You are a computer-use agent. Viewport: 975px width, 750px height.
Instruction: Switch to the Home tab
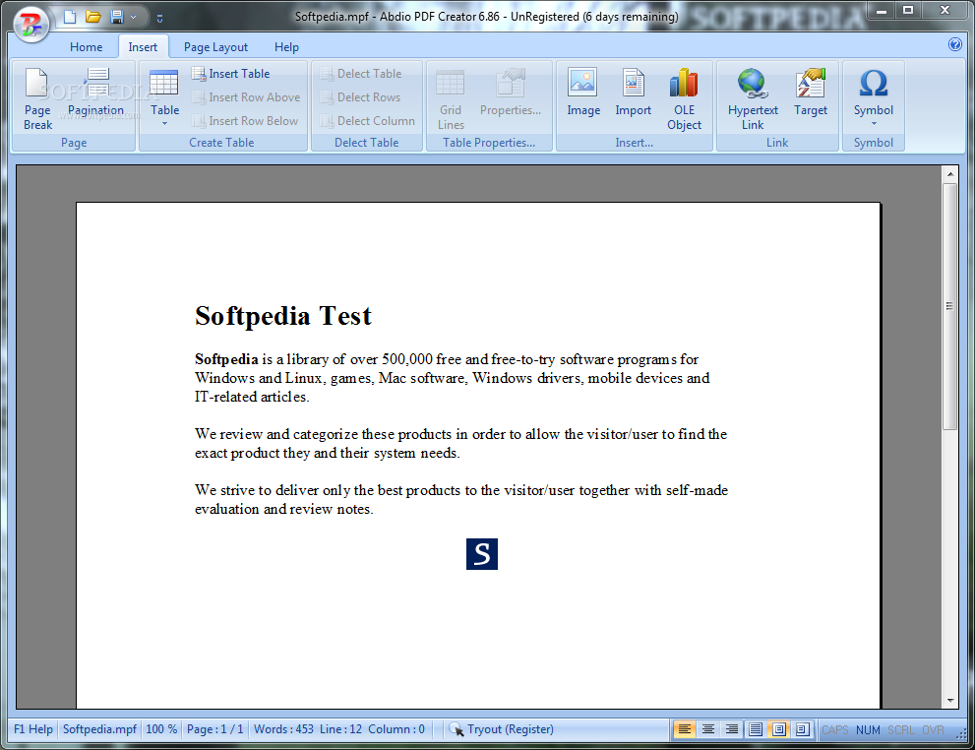87,47
